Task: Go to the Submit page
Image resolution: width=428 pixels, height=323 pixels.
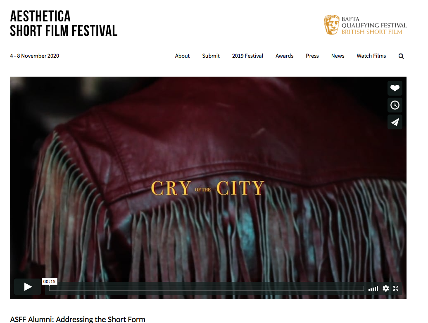Action: 211,56
